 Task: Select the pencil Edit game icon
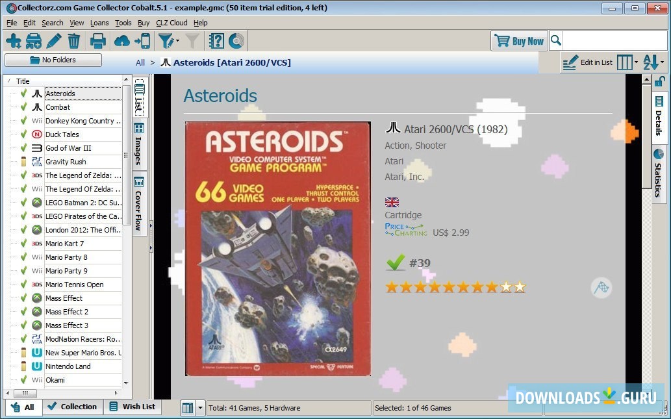pos(54,41)
